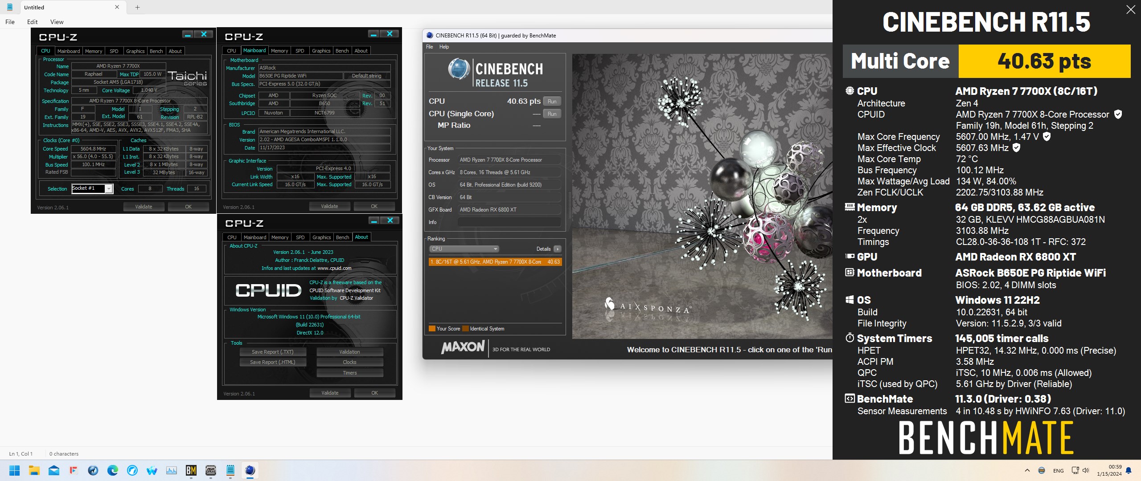Open the Clocks tool in CPU-Z

pyautogui.click(x=349, y=362)
